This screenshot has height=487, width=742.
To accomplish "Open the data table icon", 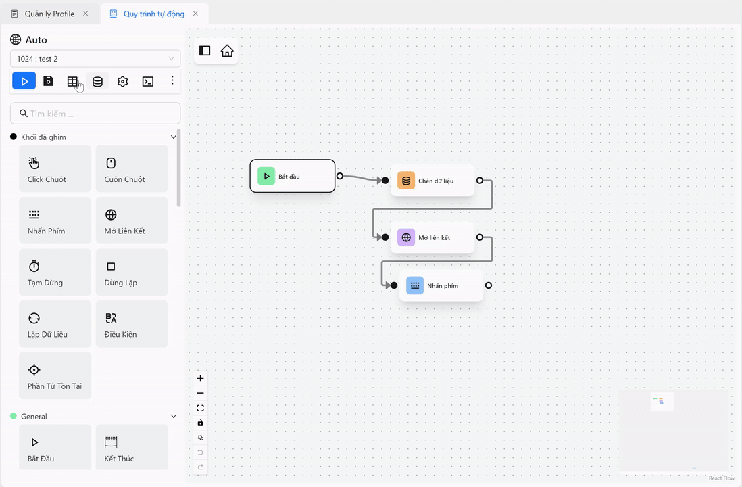I will point(72,81).
